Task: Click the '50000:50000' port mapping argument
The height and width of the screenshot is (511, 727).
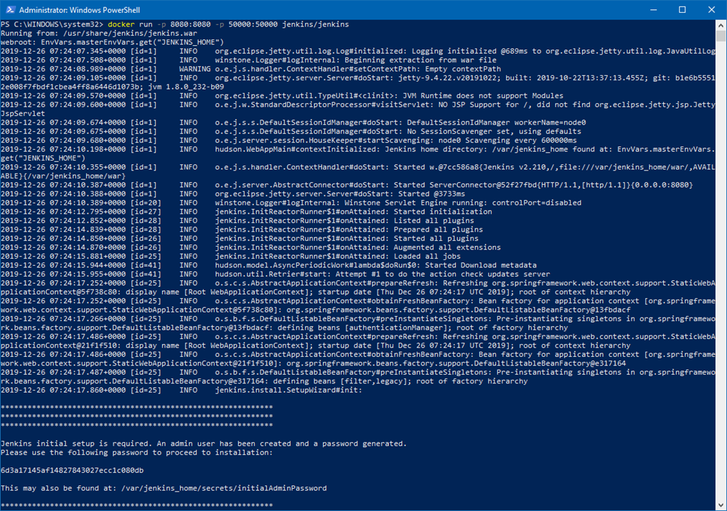Action: click(x=253, y=24)
